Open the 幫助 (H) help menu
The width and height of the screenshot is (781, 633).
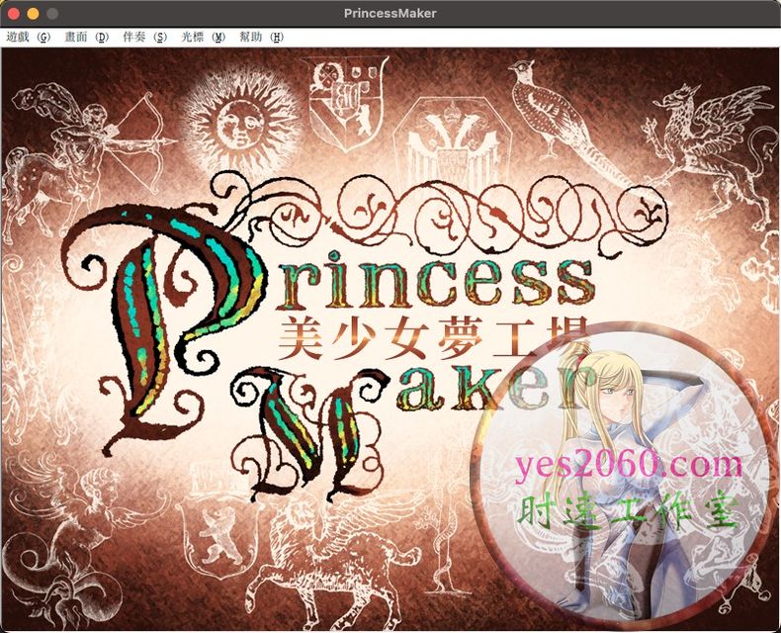click(261, 37)
